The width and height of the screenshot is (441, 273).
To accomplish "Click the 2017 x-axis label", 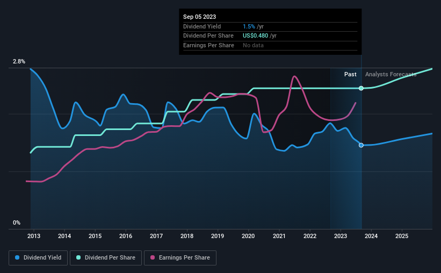I will pyautogui.click(x=156, y=236).
